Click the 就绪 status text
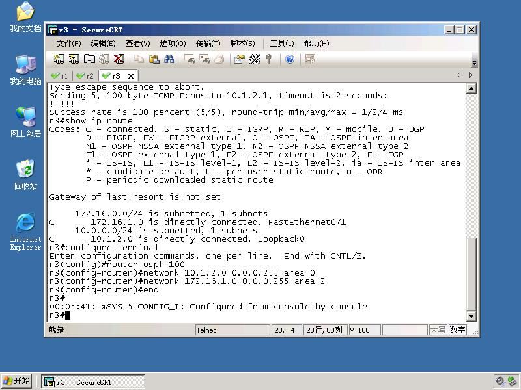Image resolution: width=521 pixels, height=390 pixels. click(56, 330)
